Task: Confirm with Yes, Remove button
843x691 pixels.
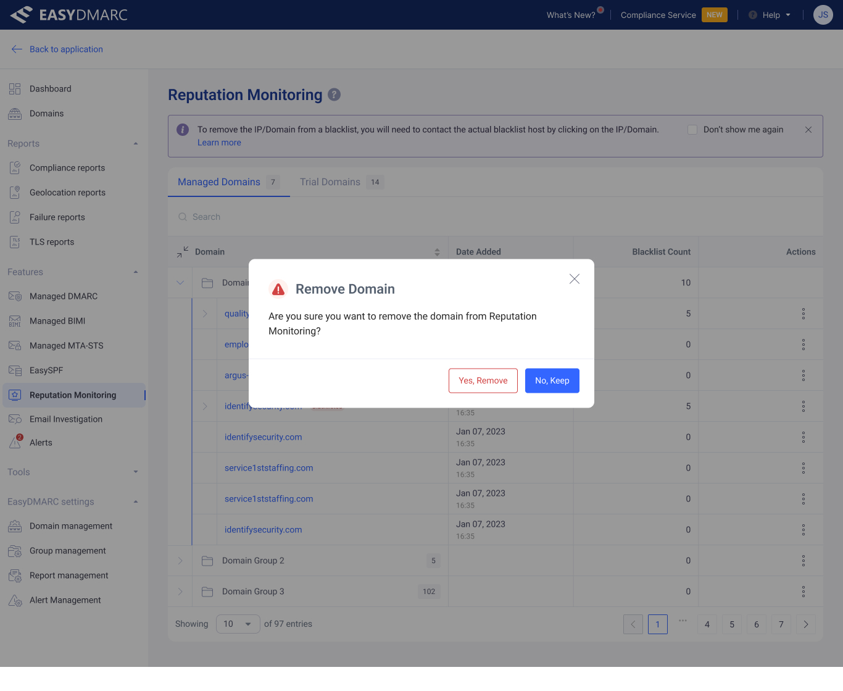Action: click(x=483, y=380)
